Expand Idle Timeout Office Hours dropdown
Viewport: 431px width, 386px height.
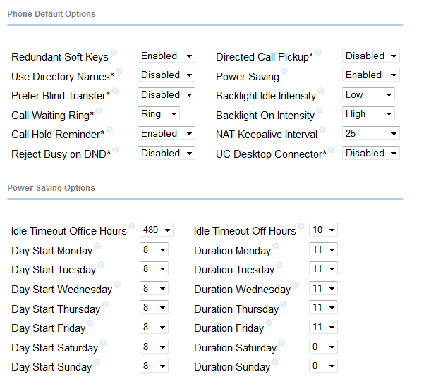[x=157, y=230]
